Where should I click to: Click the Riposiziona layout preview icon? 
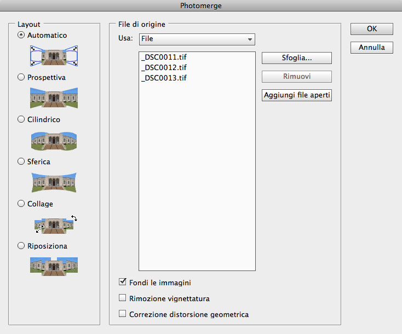click(54, 266)
